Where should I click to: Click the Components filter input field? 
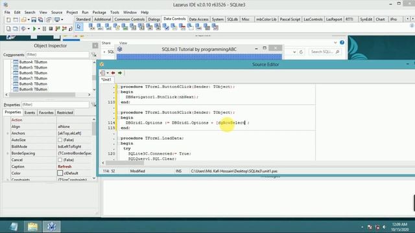pos(57,54)
